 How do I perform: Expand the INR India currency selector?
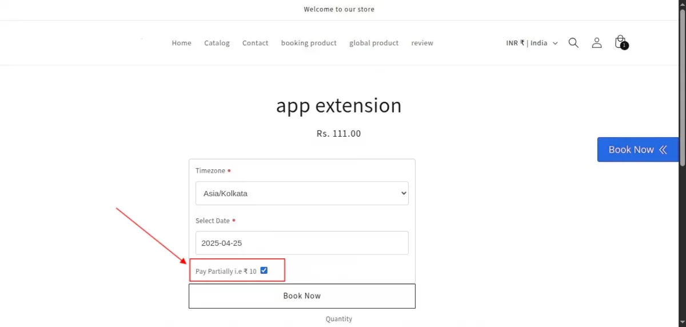pyautogui.click(x=532, y=43)
